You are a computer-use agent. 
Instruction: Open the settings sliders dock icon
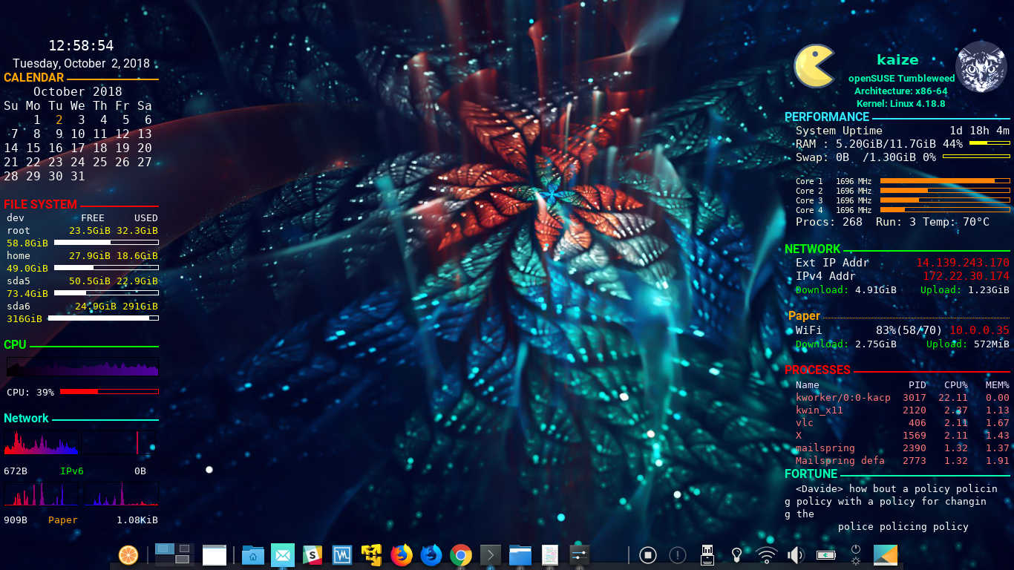tap(580, 554)
